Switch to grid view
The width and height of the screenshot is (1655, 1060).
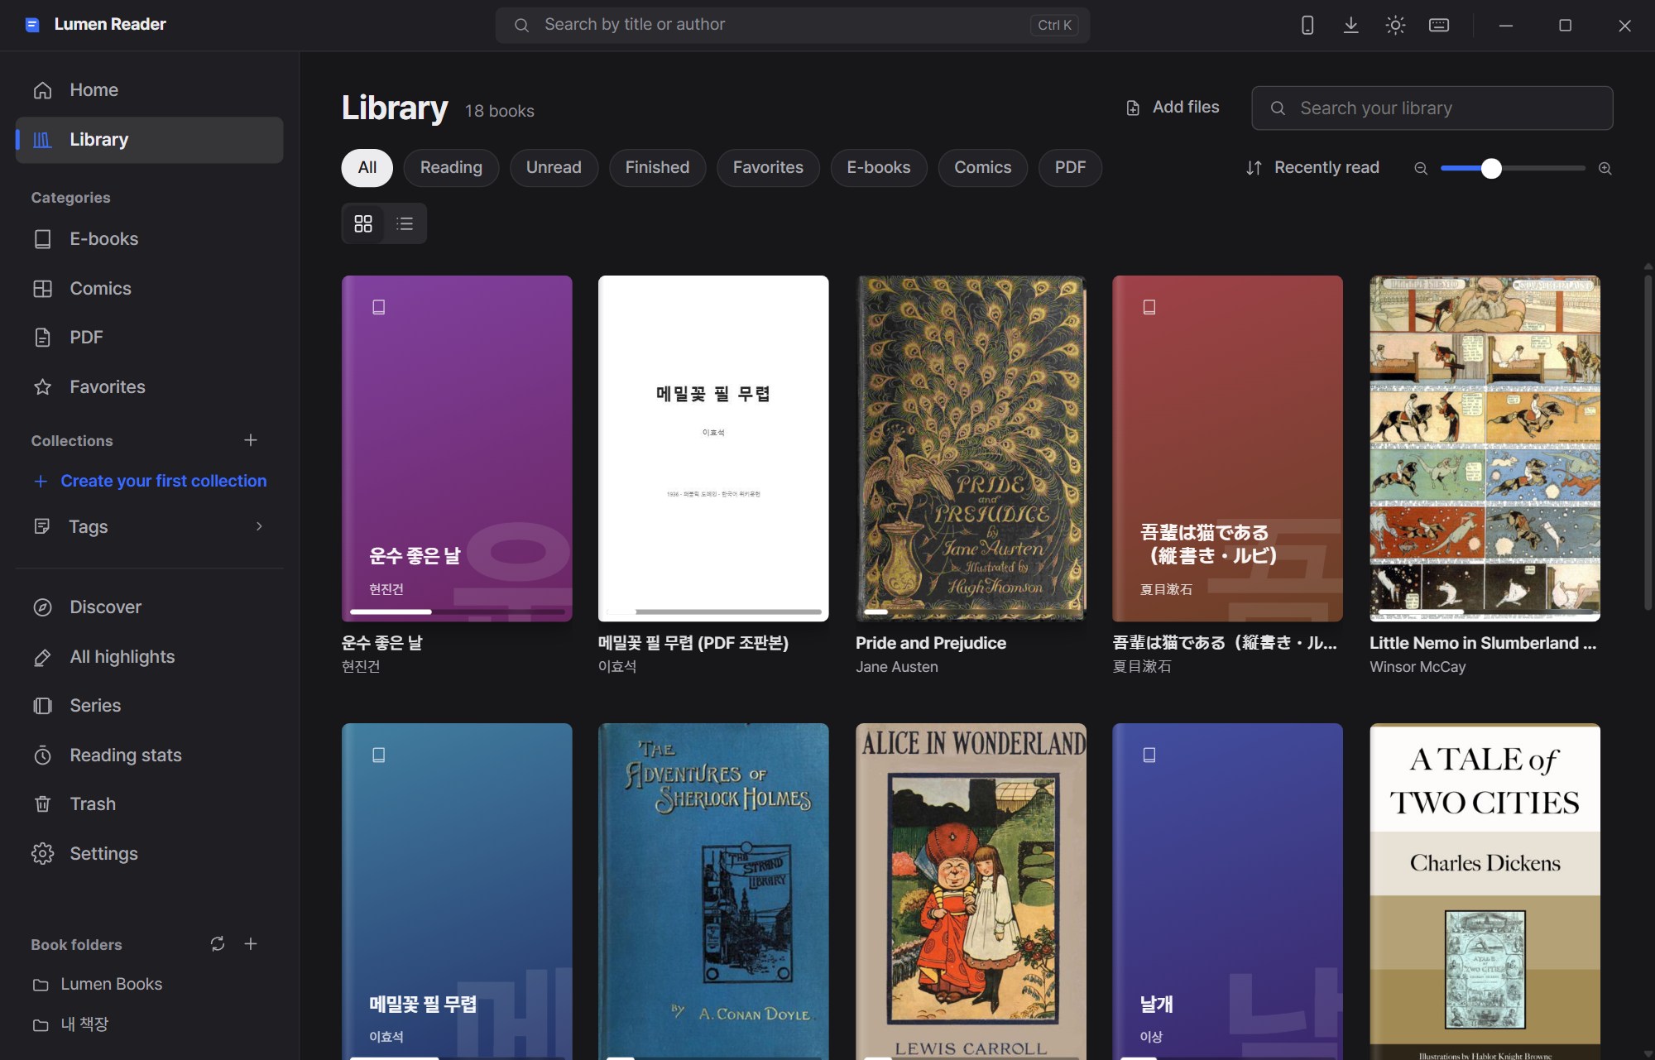coord(363,223)
